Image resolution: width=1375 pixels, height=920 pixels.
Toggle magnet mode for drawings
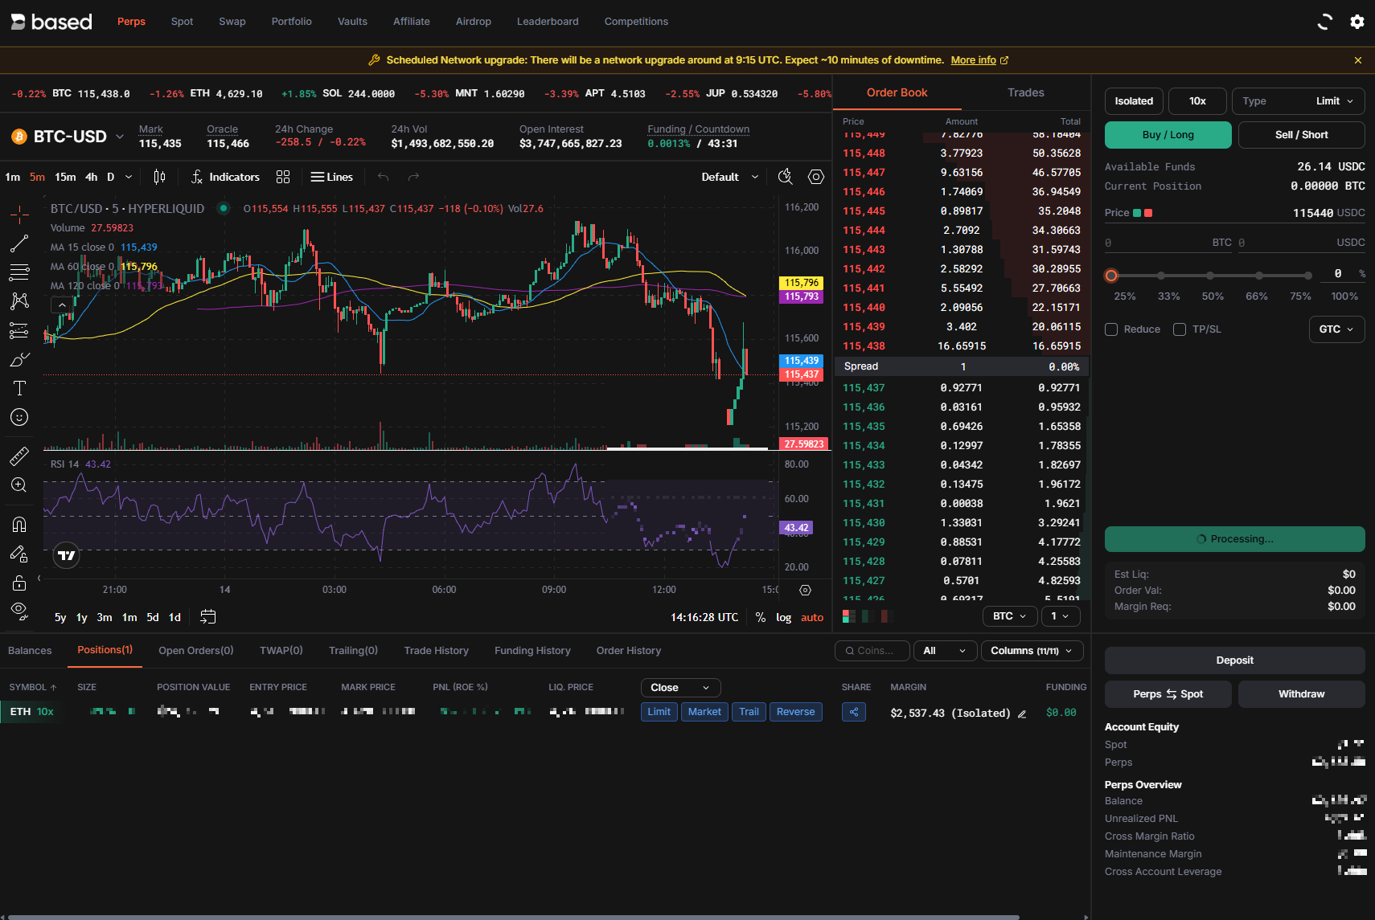[x=19, y=525]
